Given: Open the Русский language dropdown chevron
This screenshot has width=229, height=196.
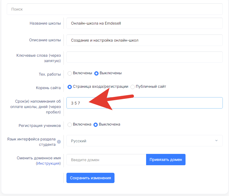Looking at the screenshot, I should (216, 140).
